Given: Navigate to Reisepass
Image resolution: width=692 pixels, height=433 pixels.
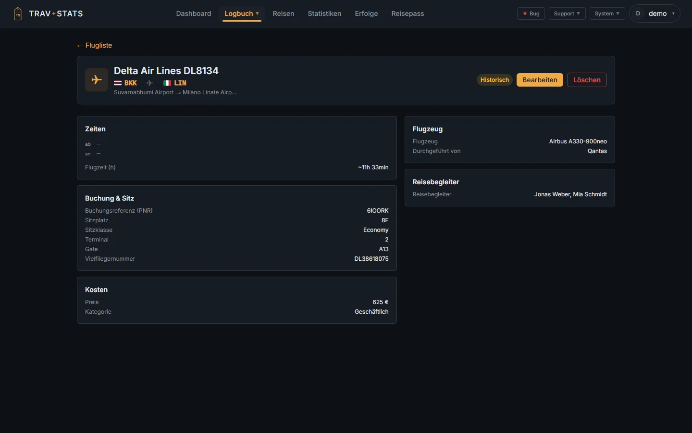Looking at the screenshot, I should coord(408,13).
